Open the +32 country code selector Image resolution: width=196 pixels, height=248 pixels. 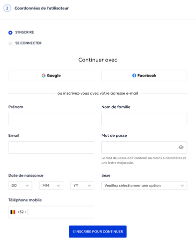pyautogui.click(x=22, y=212)
